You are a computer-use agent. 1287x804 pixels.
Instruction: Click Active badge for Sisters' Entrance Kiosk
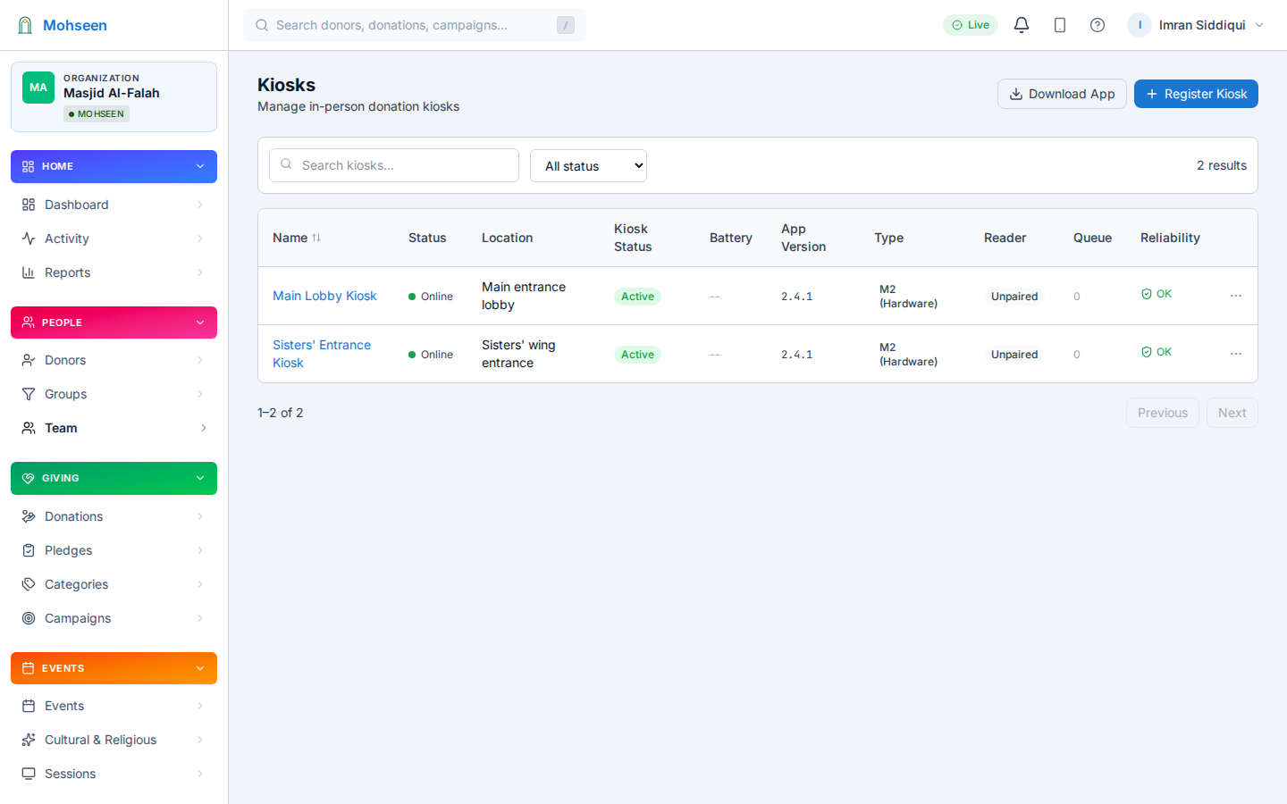637,355
